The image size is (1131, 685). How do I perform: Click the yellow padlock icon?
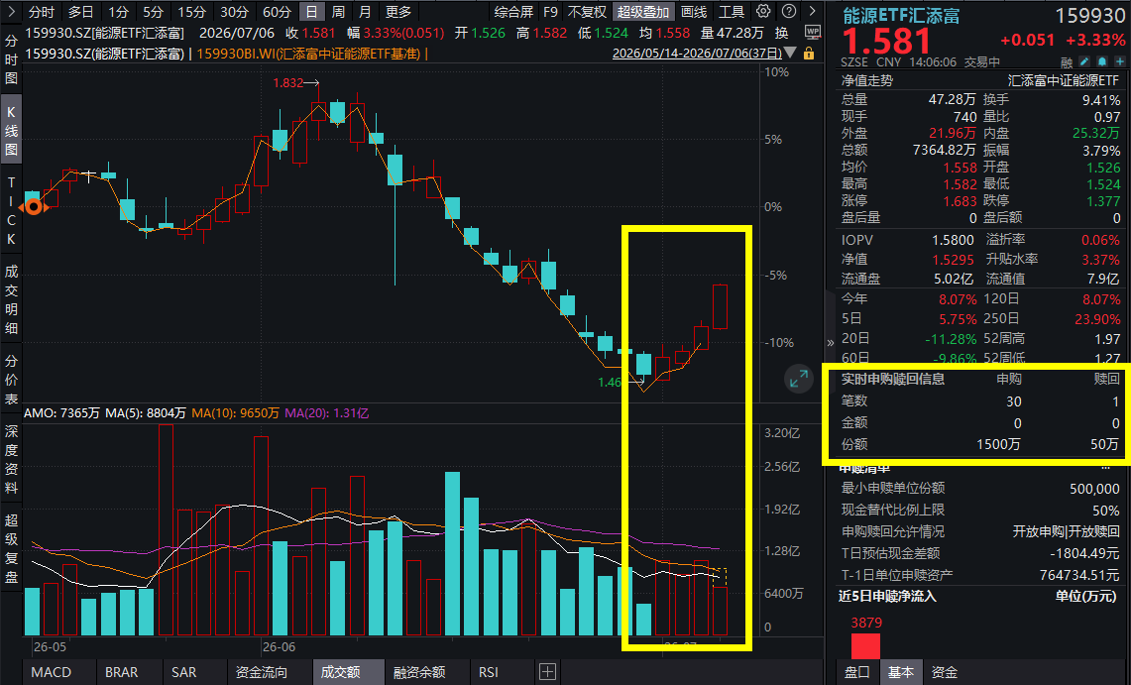[809, 54]
